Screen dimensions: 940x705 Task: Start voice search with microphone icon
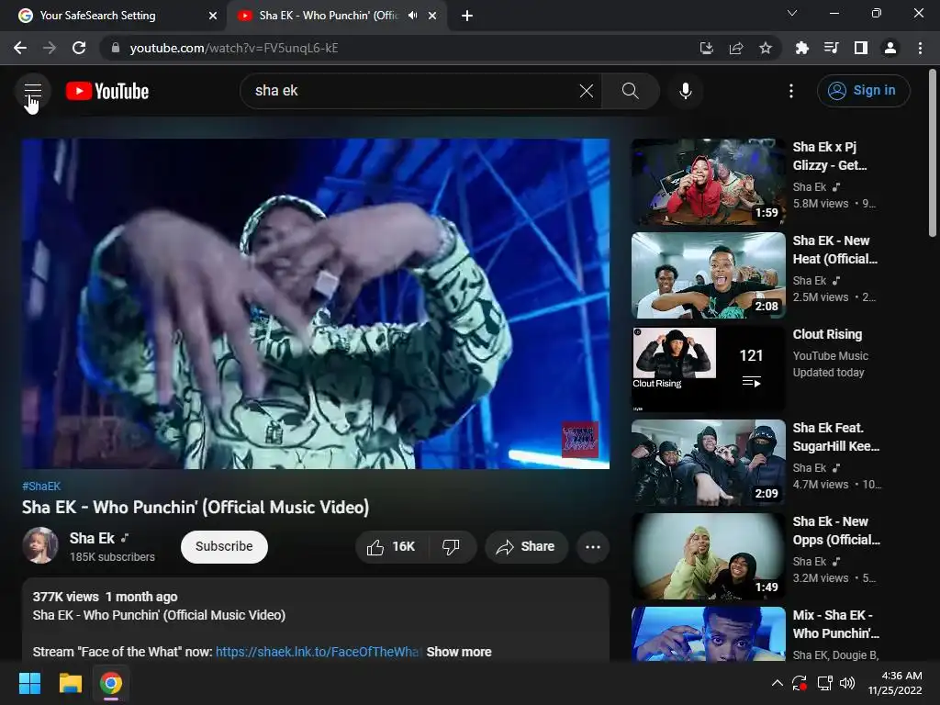pyautogui.click(x=685, y=91)
